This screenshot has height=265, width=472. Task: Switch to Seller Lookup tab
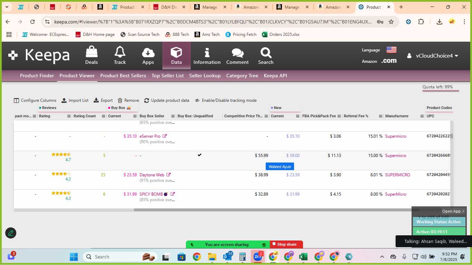[x=205, y=76]
